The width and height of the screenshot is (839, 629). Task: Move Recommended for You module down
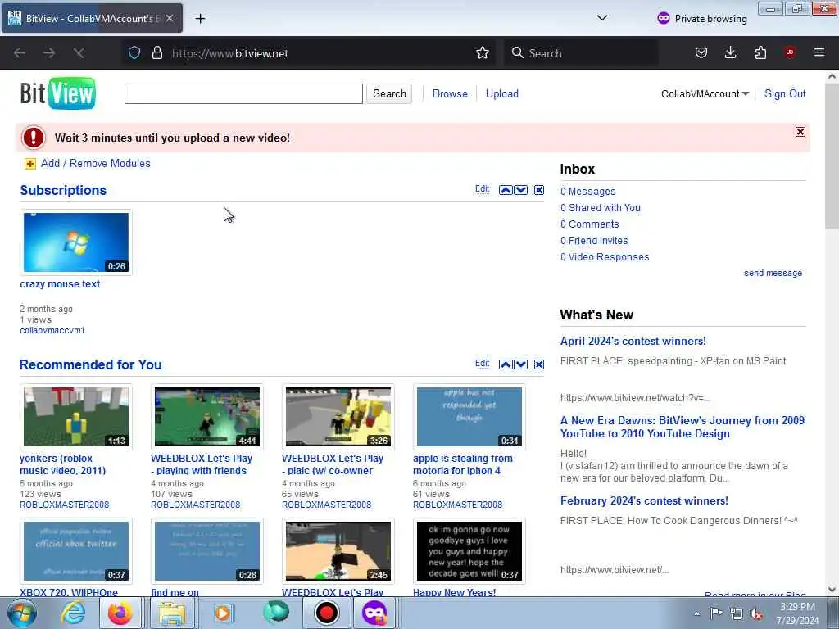[x=520, y=364]
